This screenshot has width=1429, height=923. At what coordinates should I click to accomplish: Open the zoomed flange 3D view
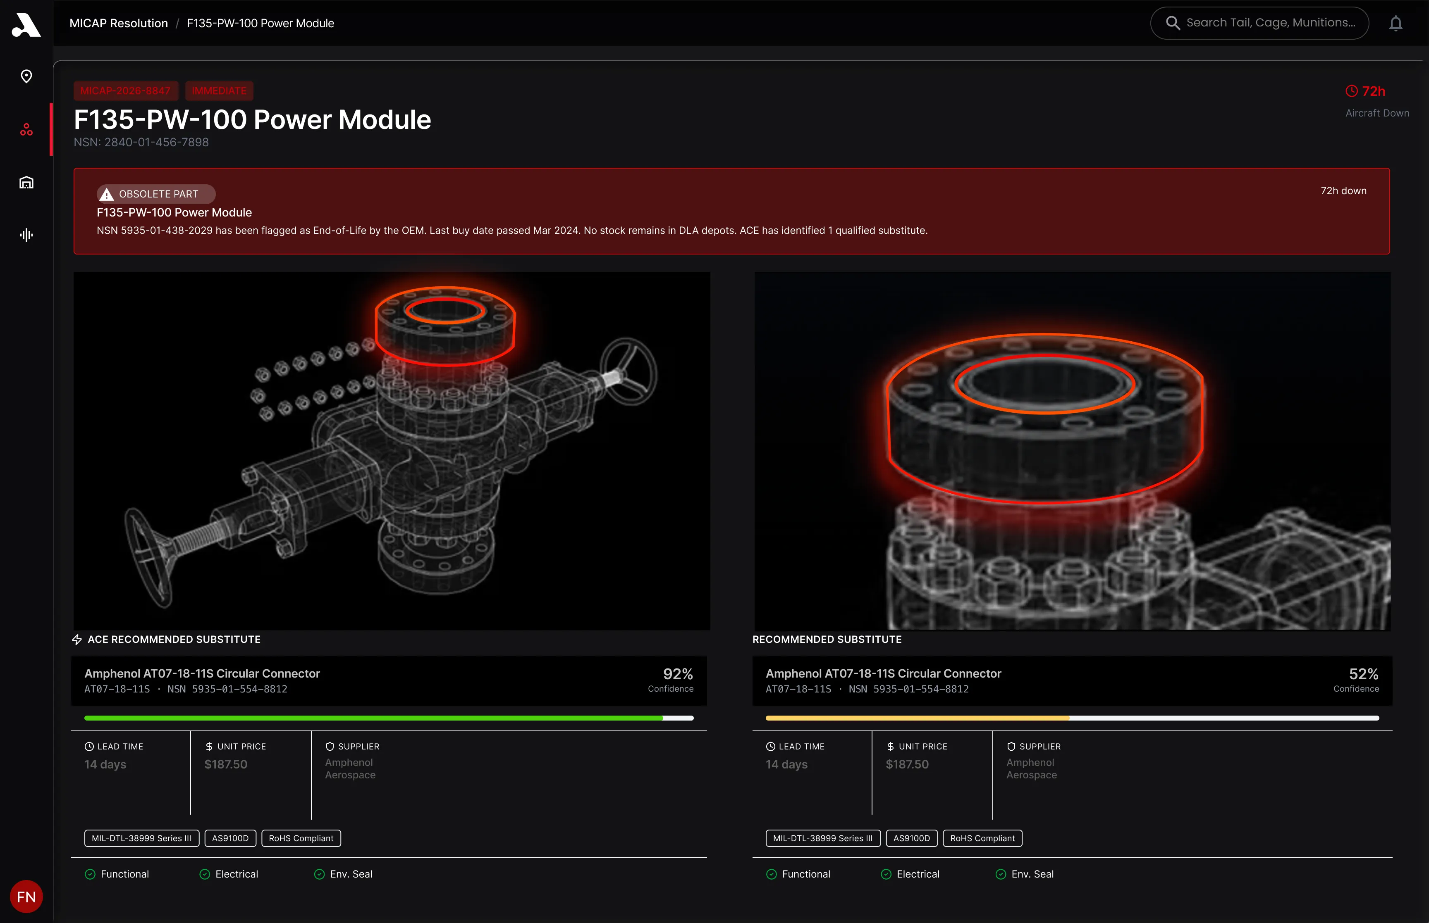pyautogui.click(x=1072, y=451)
